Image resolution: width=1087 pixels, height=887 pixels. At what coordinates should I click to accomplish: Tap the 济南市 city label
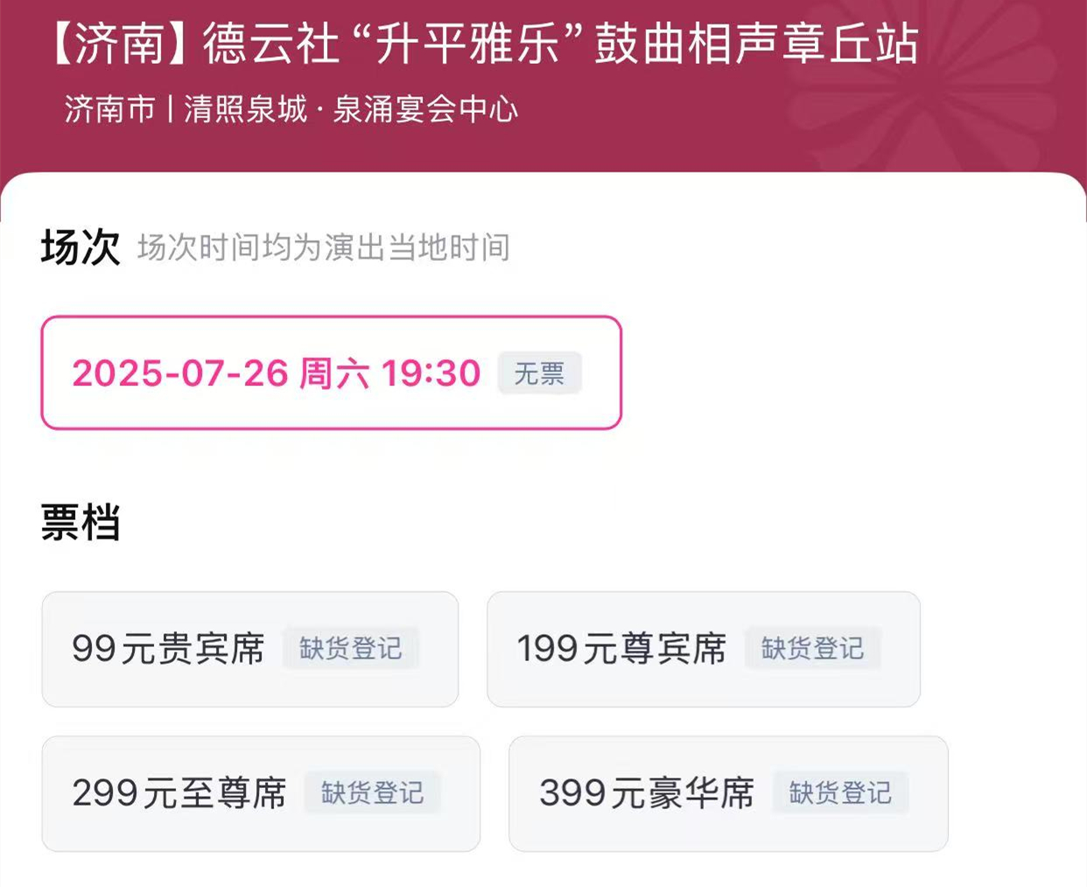(x=109, y=109)
